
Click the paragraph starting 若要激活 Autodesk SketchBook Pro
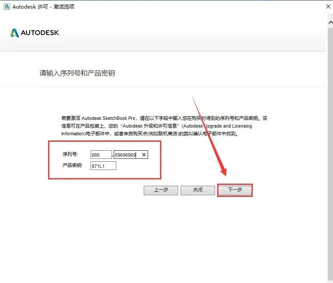[164, 126]
